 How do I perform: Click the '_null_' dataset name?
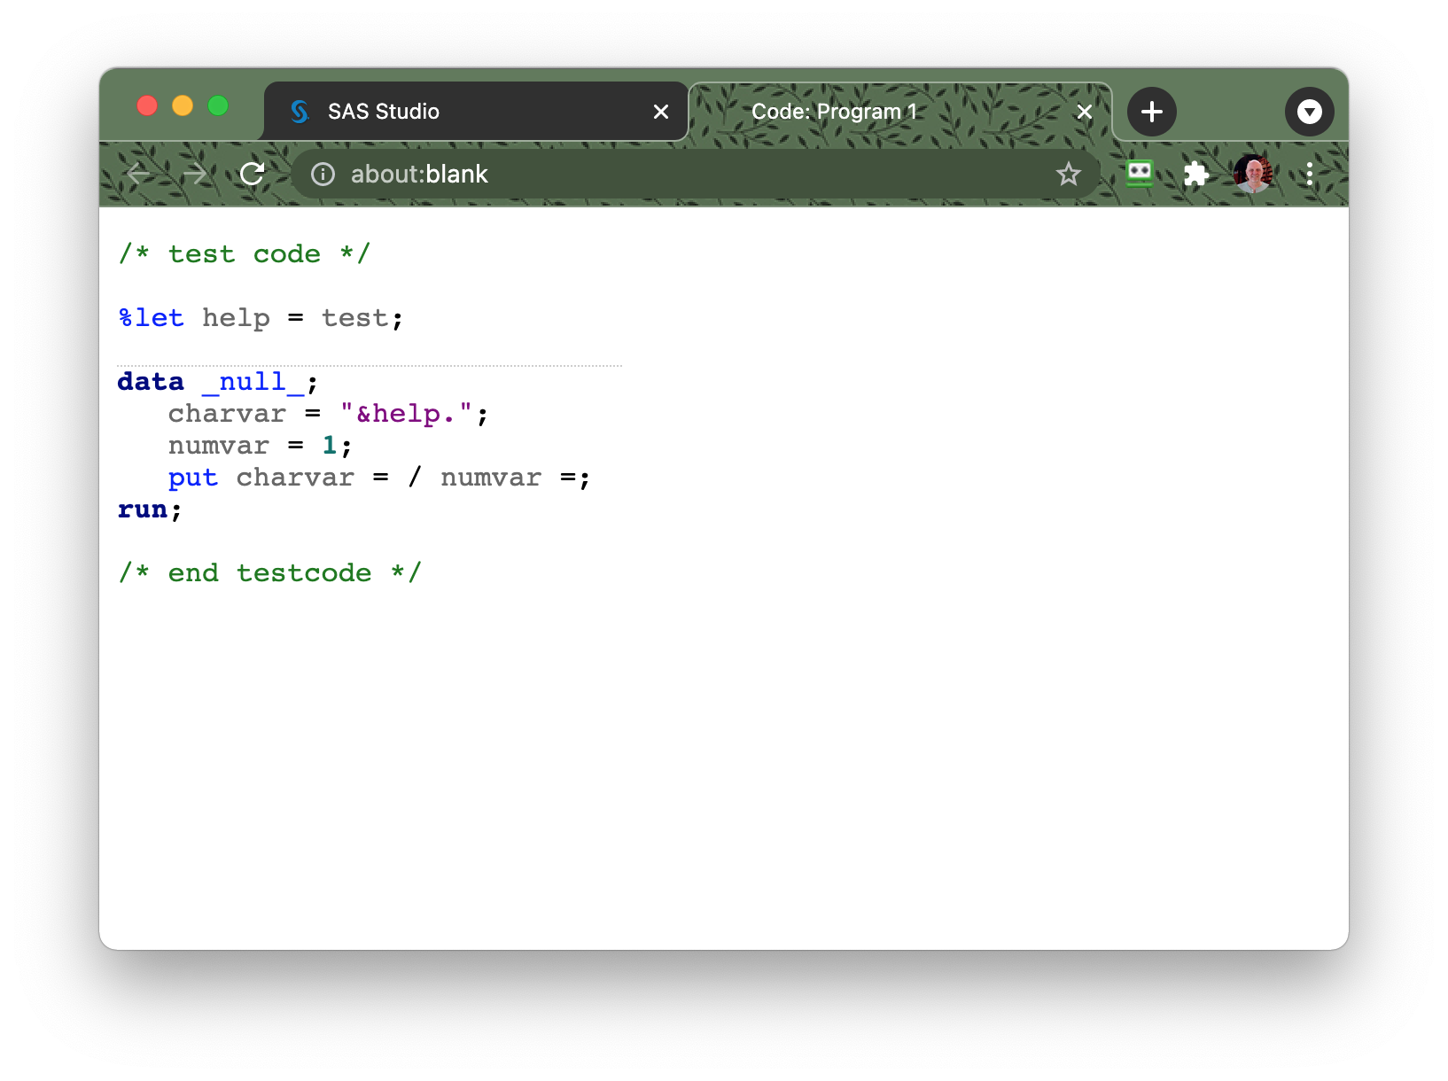coord(253,382)
